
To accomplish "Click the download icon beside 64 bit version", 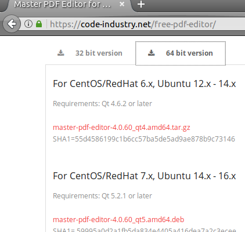I will pos(152,53).
